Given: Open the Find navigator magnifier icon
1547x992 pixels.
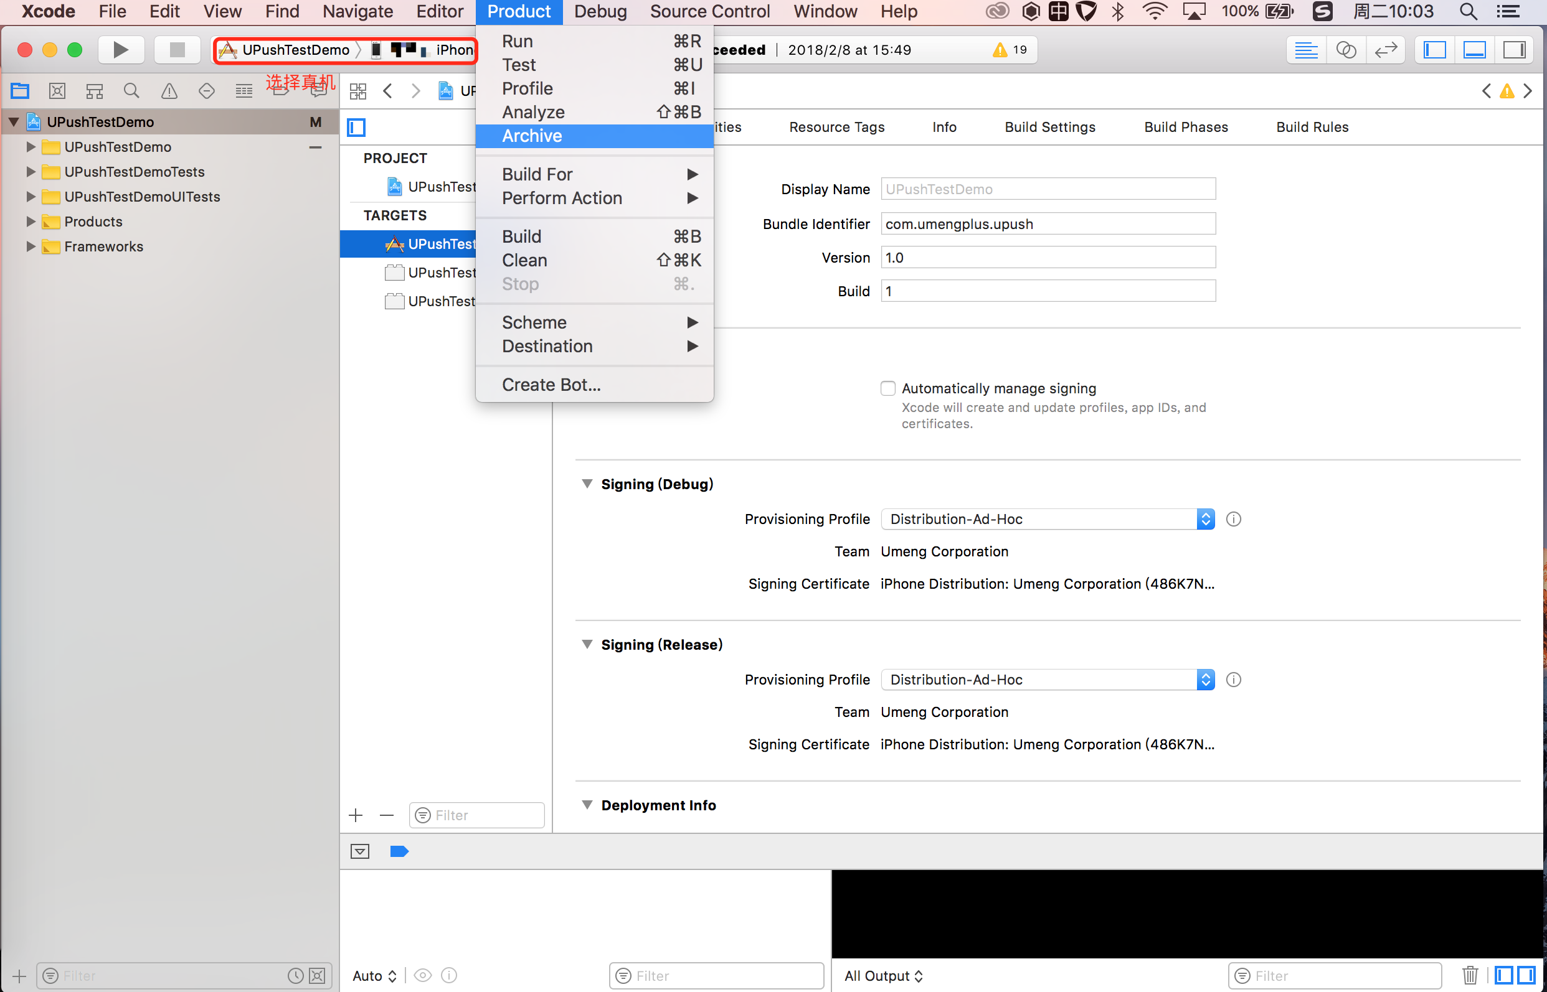Looking at the screenshot, I should tap(131, 91).
